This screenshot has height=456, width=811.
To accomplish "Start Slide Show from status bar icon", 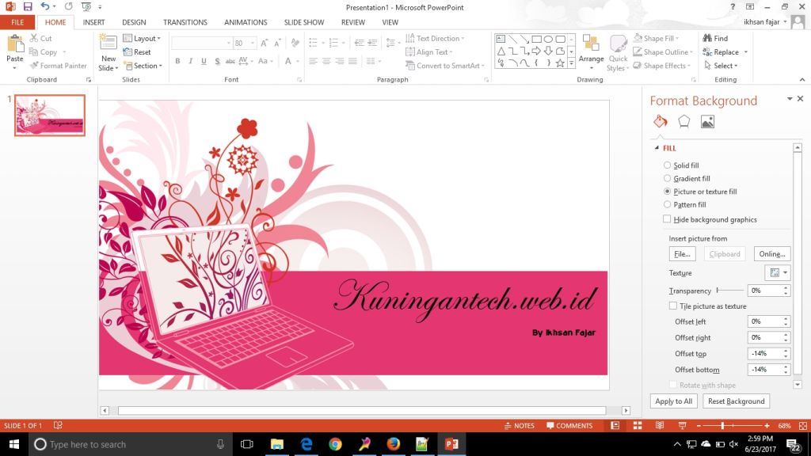I will (x=682, y=425).
